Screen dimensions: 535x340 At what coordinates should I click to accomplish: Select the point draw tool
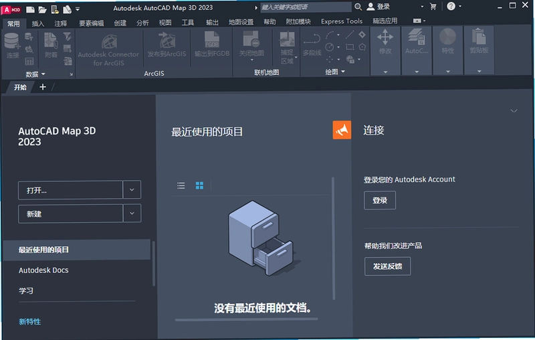tap(330, 60)
